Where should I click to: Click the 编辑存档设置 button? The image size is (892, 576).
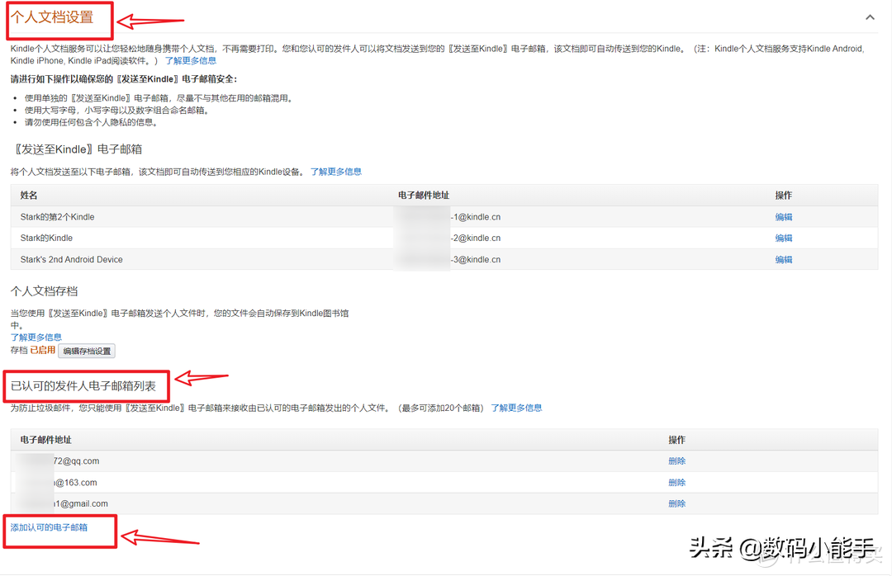[x=87, y=351]
